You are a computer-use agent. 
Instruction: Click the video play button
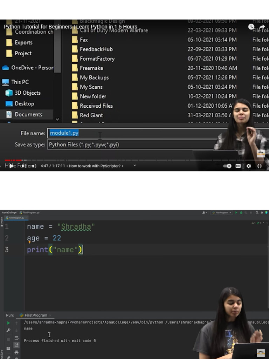[11, 166]
